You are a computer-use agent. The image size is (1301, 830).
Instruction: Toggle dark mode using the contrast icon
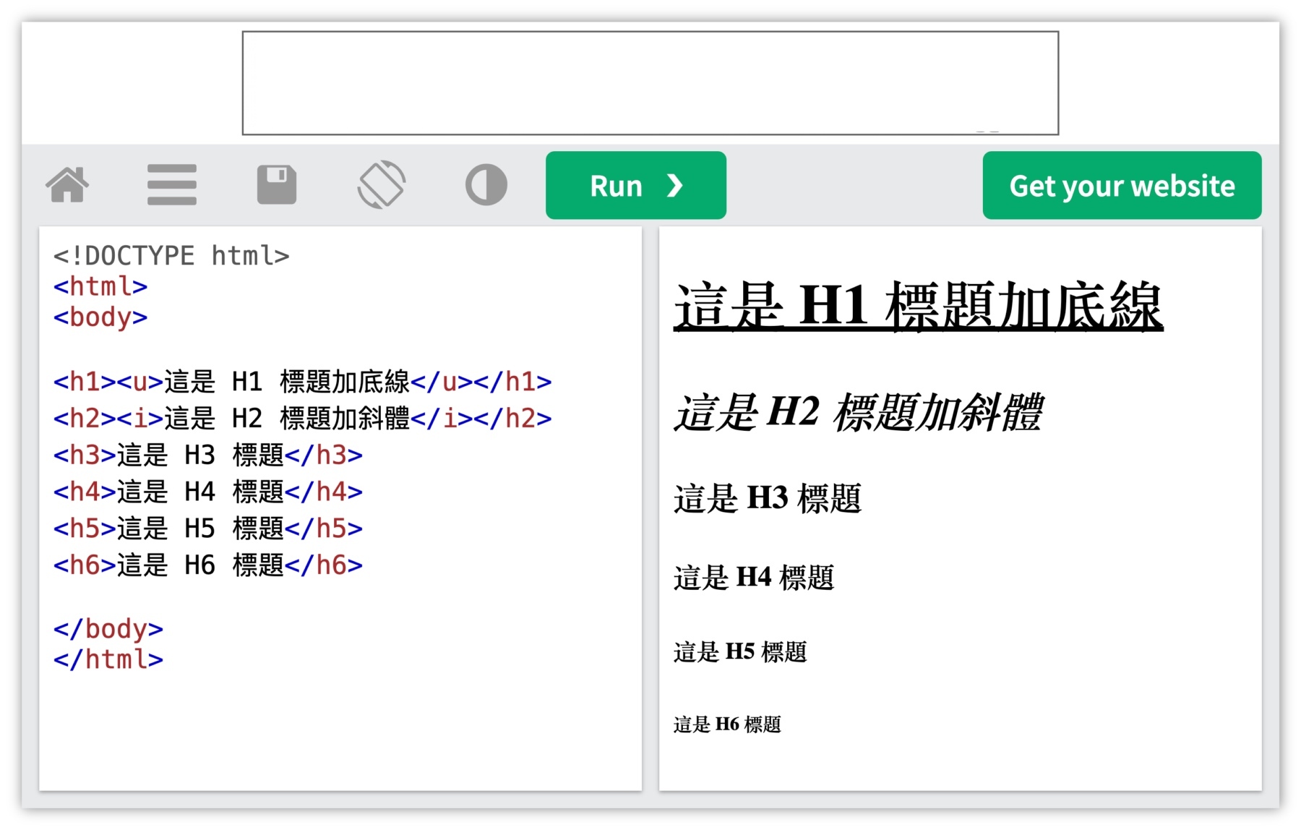pos(486,183)
